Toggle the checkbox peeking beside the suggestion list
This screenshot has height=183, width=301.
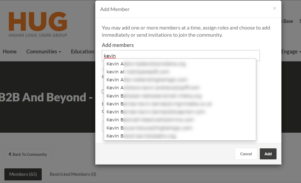(x=103, y=91)
